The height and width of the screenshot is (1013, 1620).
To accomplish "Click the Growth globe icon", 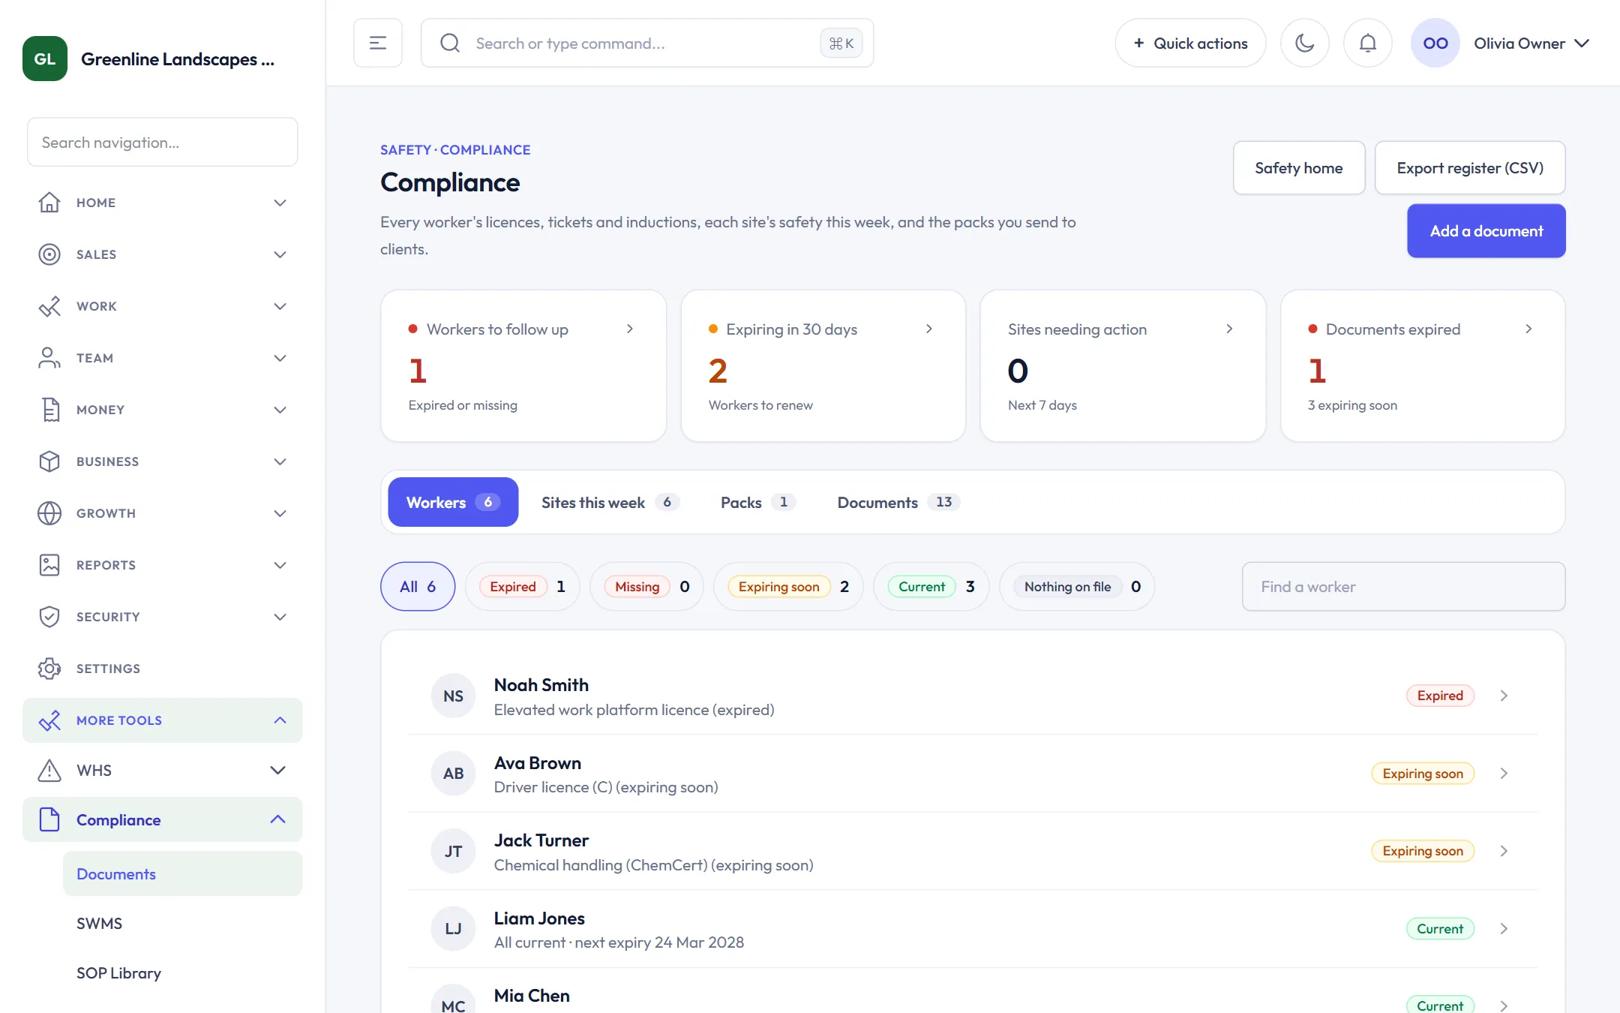I will [x=49, y=513].
